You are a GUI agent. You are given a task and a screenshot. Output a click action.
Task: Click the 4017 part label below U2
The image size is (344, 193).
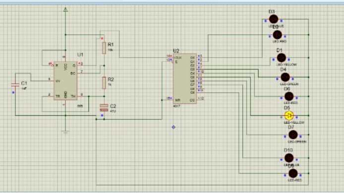(176, 106)
